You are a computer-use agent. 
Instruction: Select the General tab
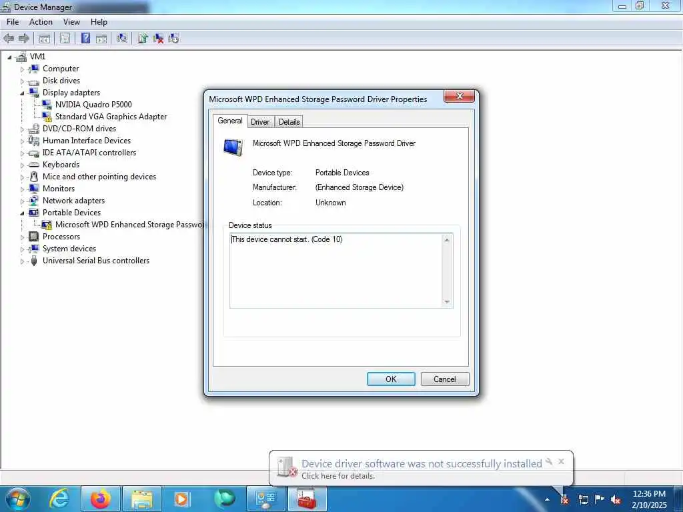[x=230, y=121]
